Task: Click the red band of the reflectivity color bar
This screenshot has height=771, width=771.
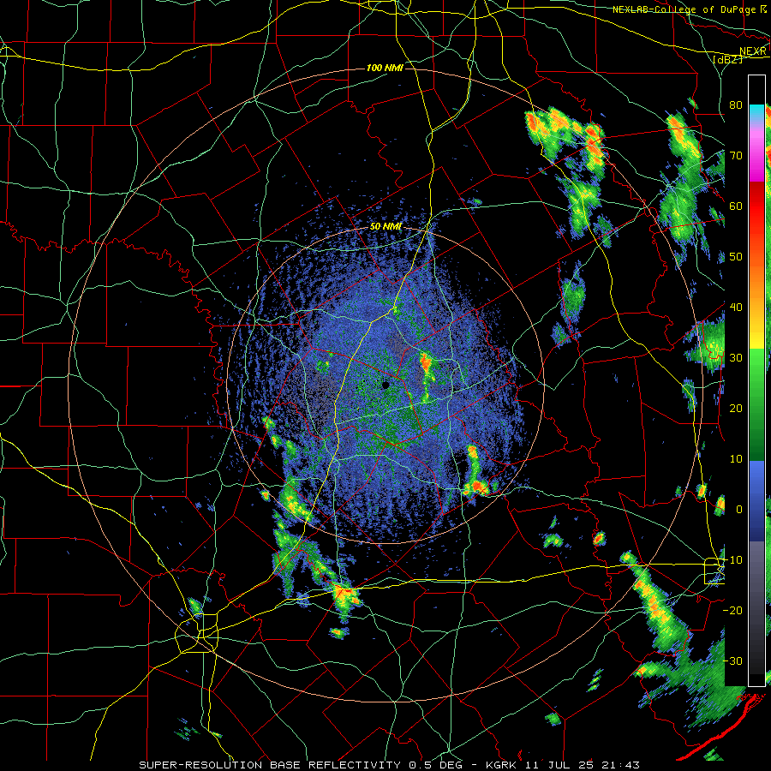Action: click(x=756, y=206)
